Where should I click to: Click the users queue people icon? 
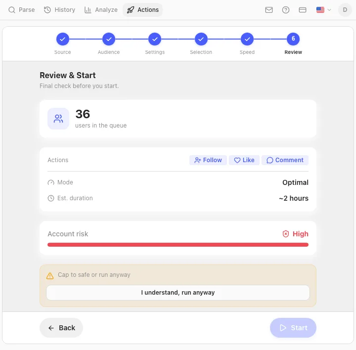click(x=58, y=119)
